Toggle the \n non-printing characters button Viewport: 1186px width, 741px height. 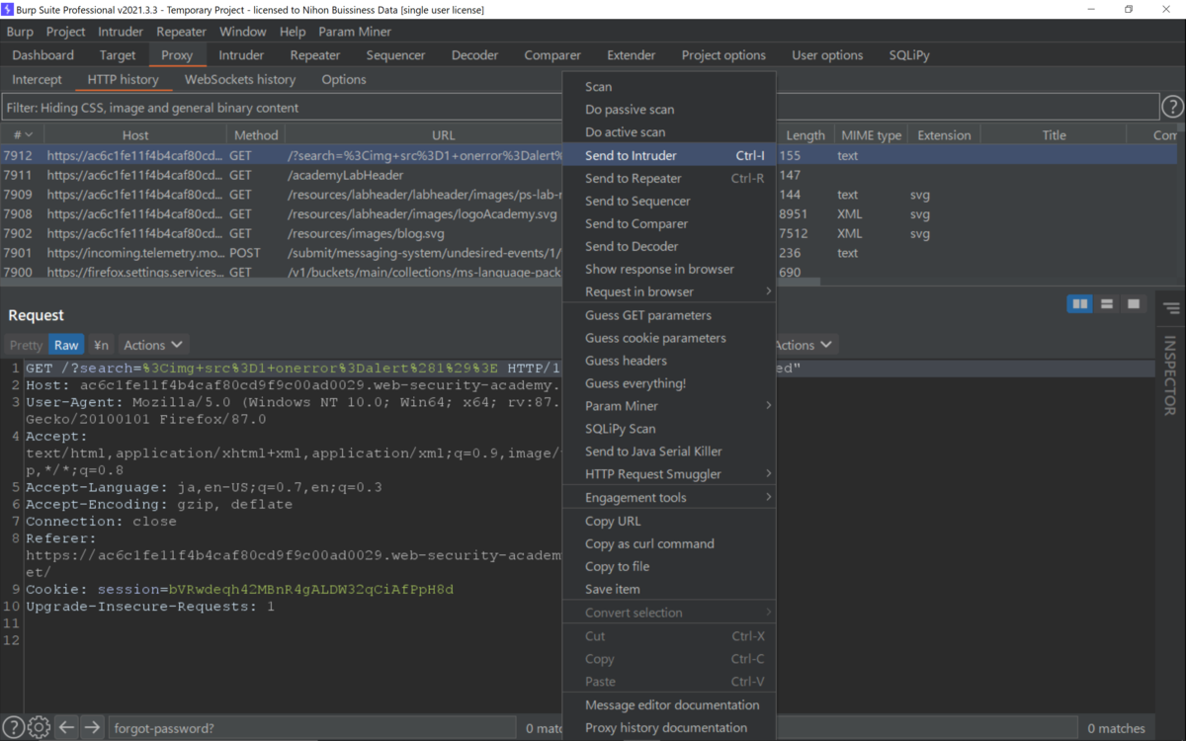[x=101, y=345]
